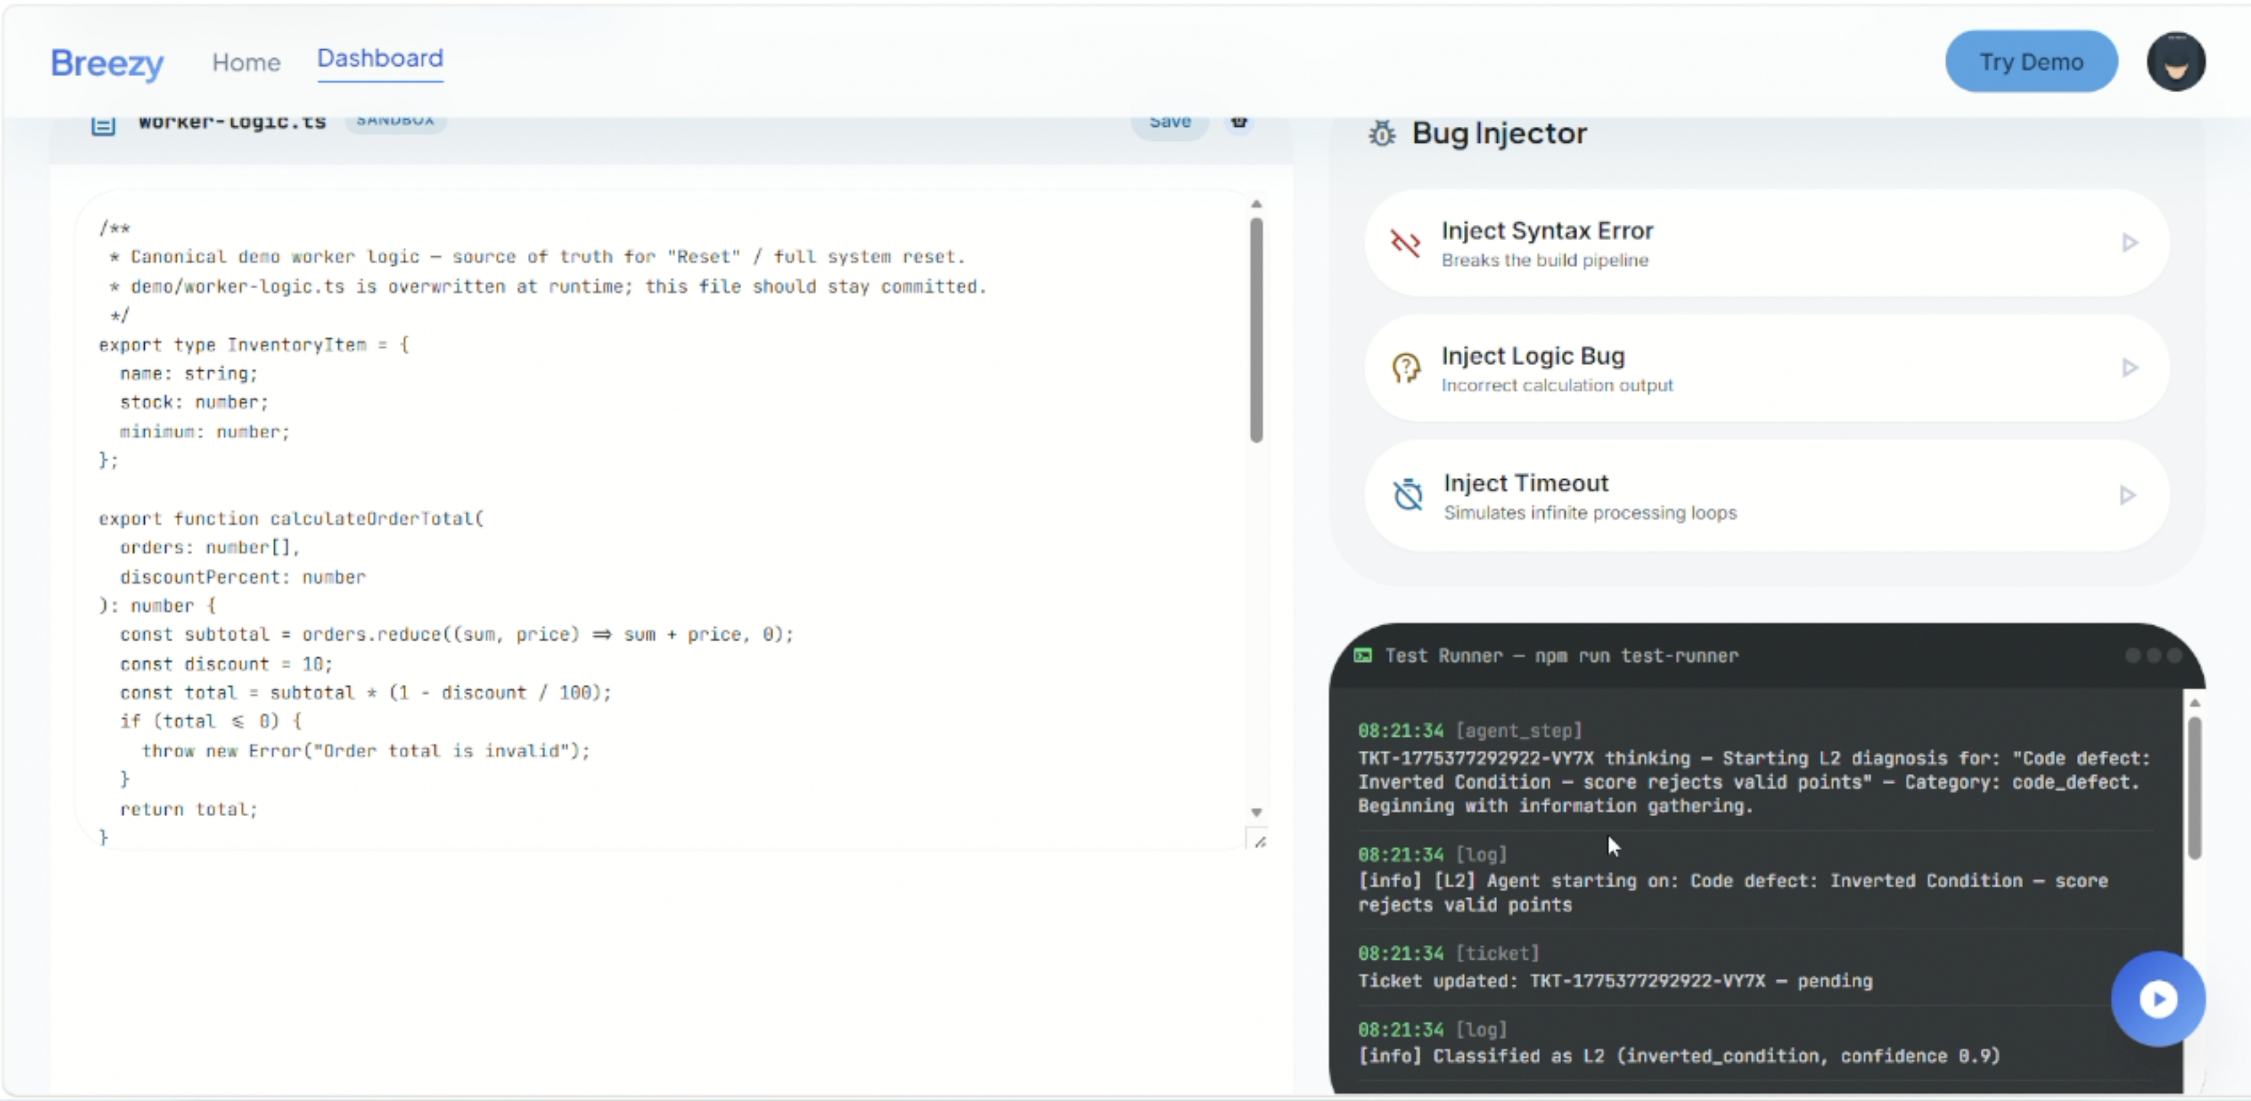
Task: Run Inject Timeout play arrow
Action: tap(2127, 495)
